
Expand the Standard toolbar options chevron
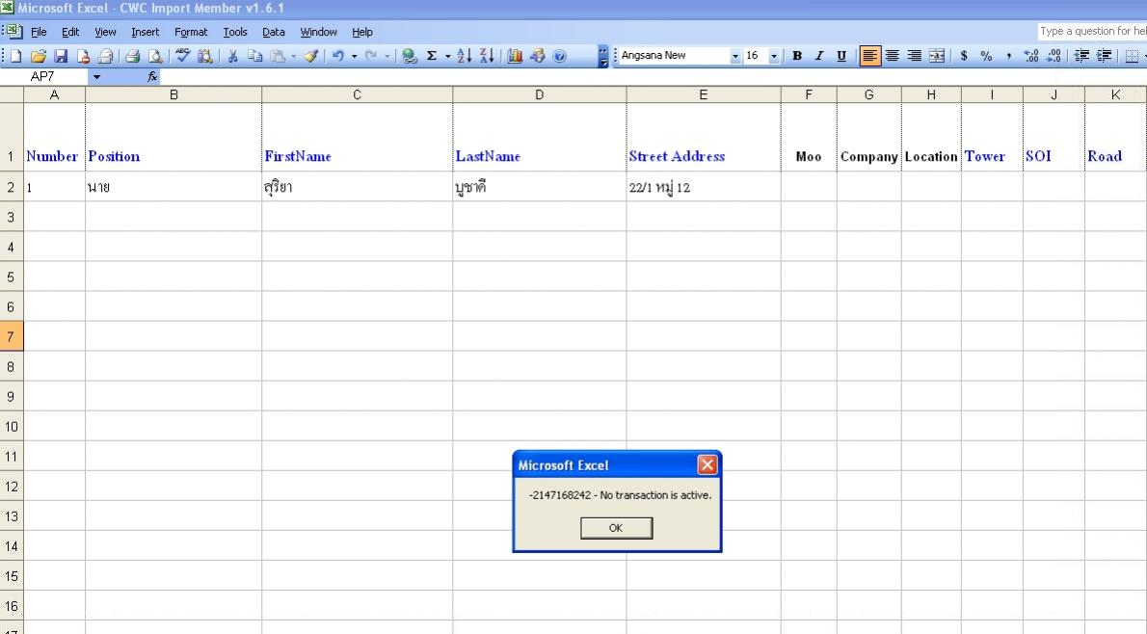click(602, 56)
